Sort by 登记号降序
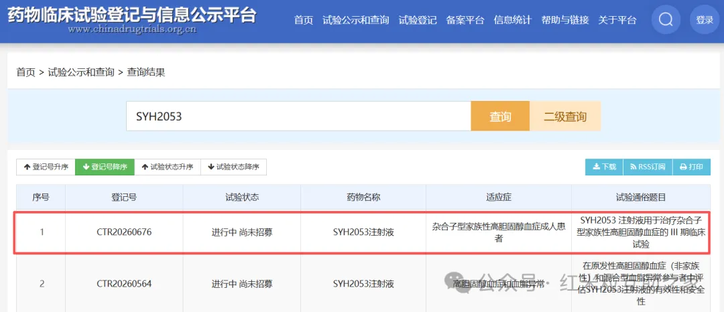Screen dimensions: 724x312 point(105,167)
